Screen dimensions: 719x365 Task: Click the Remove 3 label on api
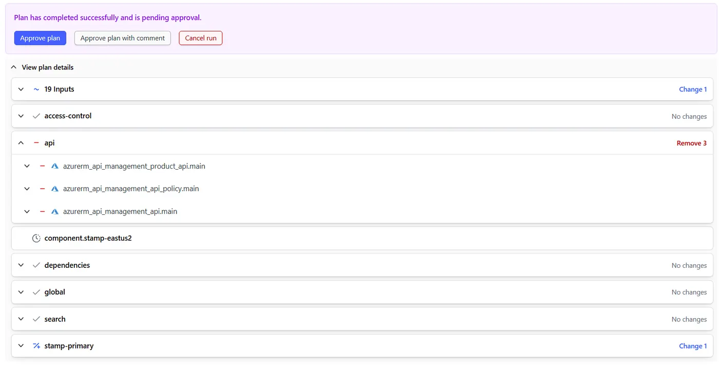691,143
